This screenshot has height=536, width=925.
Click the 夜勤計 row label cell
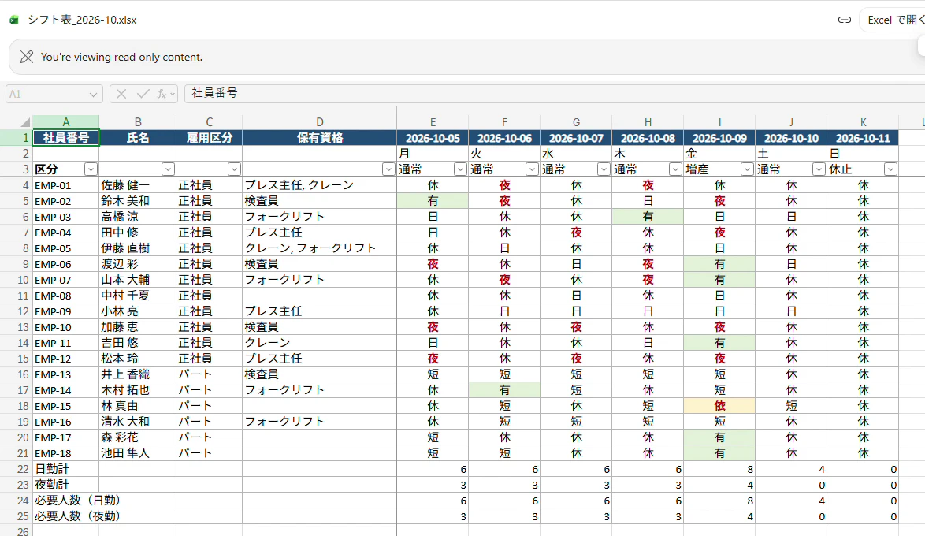tap(65, 486)
